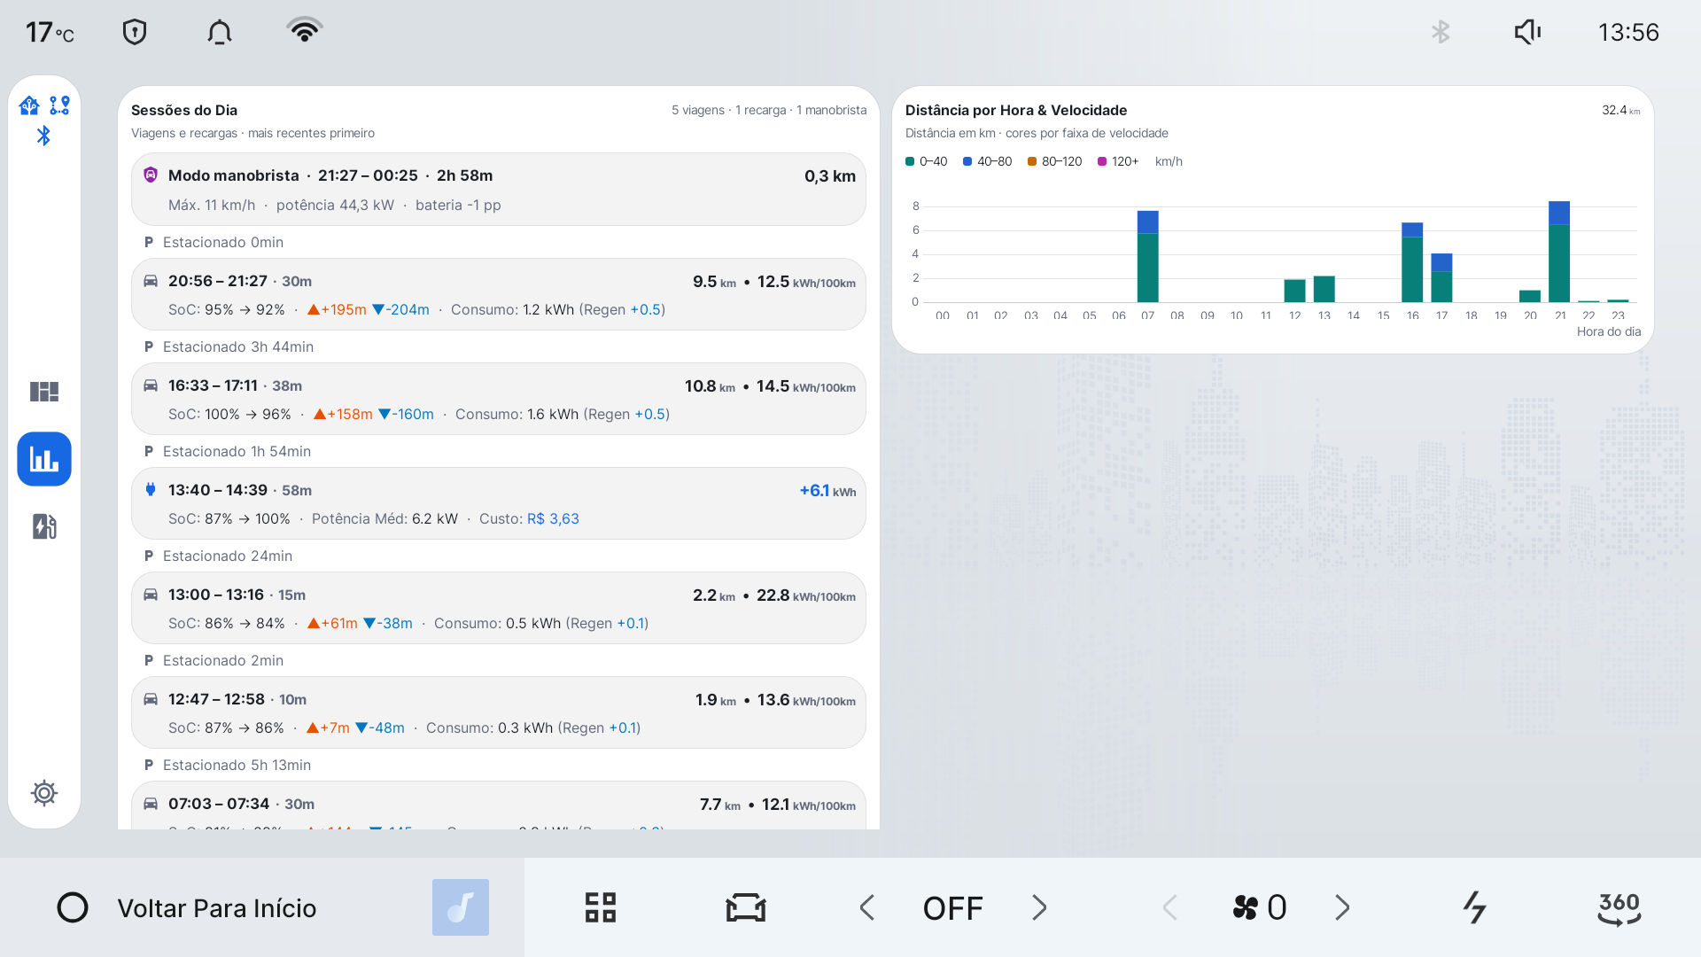Click the hour 21 bar in chart
The height and width of the screenshot is (957, 1701).
[1559, 252]
